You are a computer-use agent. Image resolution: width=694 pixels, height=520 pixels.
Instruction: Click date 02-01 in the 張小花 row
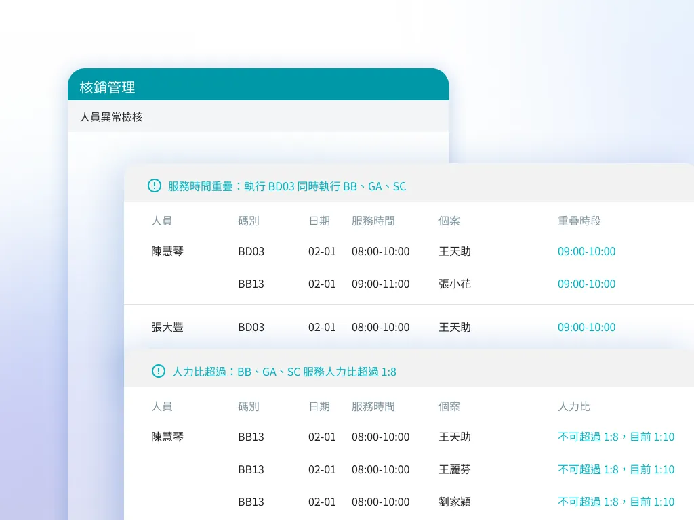coord(322,284)
